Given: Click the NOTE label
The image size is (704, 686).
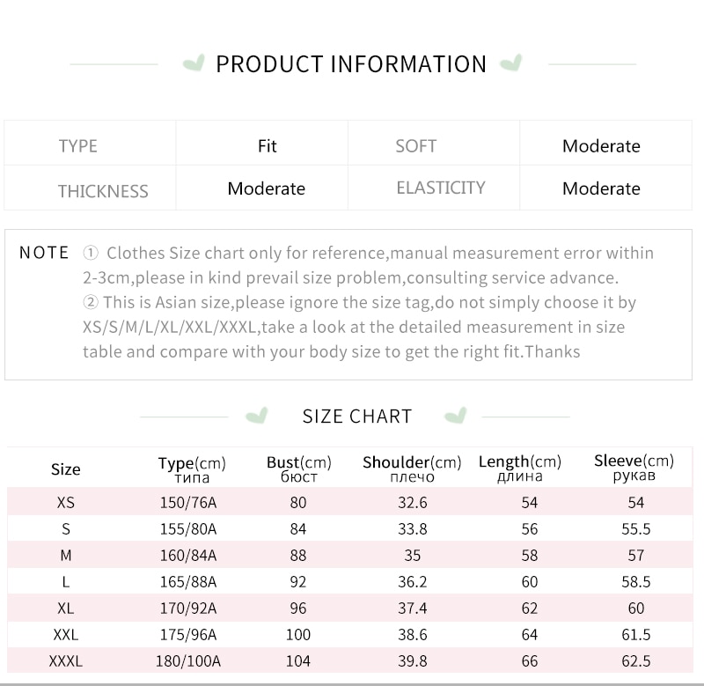Looking at the screenshot, I should tap(44, 253).
